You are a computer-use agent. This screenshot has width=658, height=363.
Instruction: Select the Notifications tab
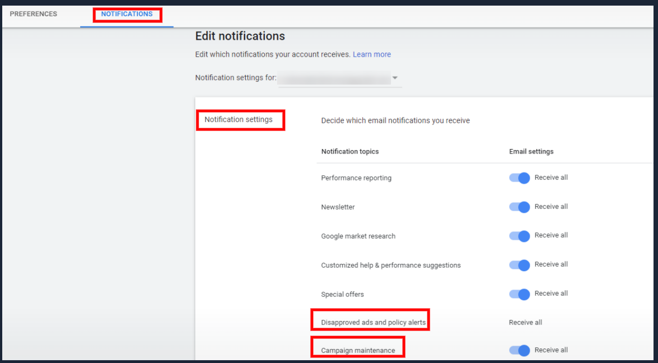pos(127,14)
